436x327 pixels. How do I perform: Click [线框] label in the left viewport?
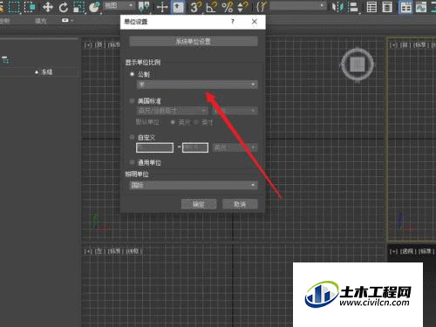(x=133, y=251)
